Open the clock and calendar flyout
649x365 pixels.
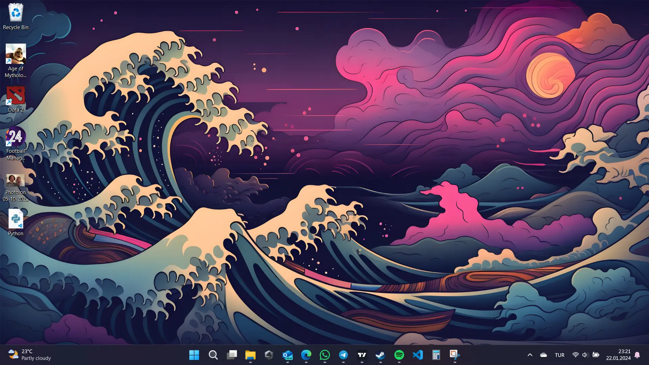coord(618,355)
